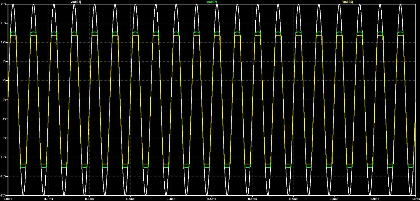The width and height of the screenshot is (420, 201).
Task: Click the 16V vertical axis label
Action: [x=3, y=24]
